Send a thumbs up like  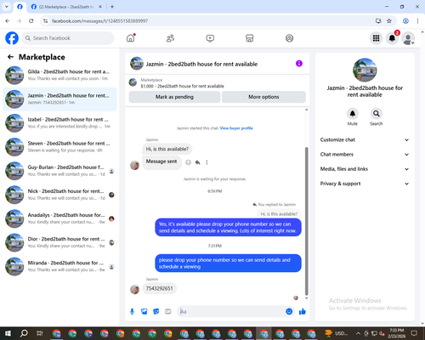coord(303,312)
